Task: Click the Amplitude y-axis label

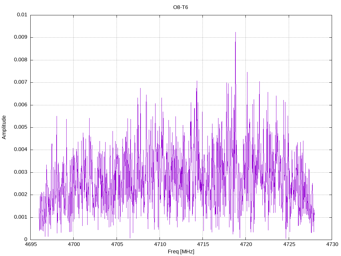Action: point(4,127)
